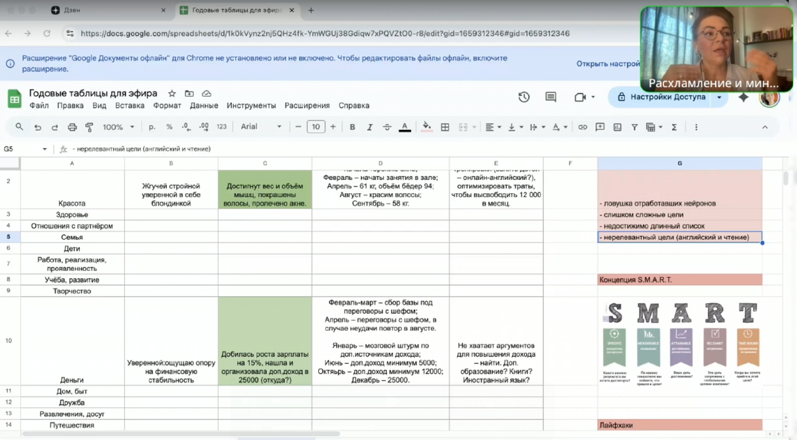Open zoom level 100% dropdown
797x440 pixels.
tap(118, 127)
